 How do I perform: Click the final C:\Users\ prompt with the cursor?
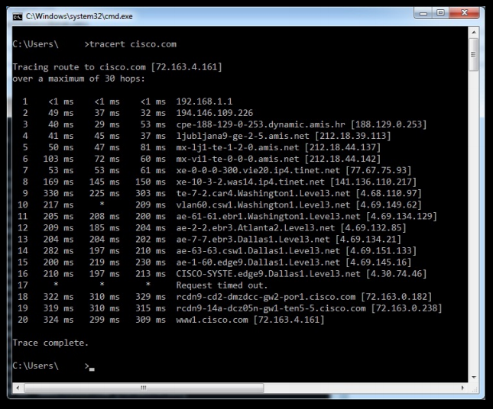pyautogui.click(x=54, y=366)
